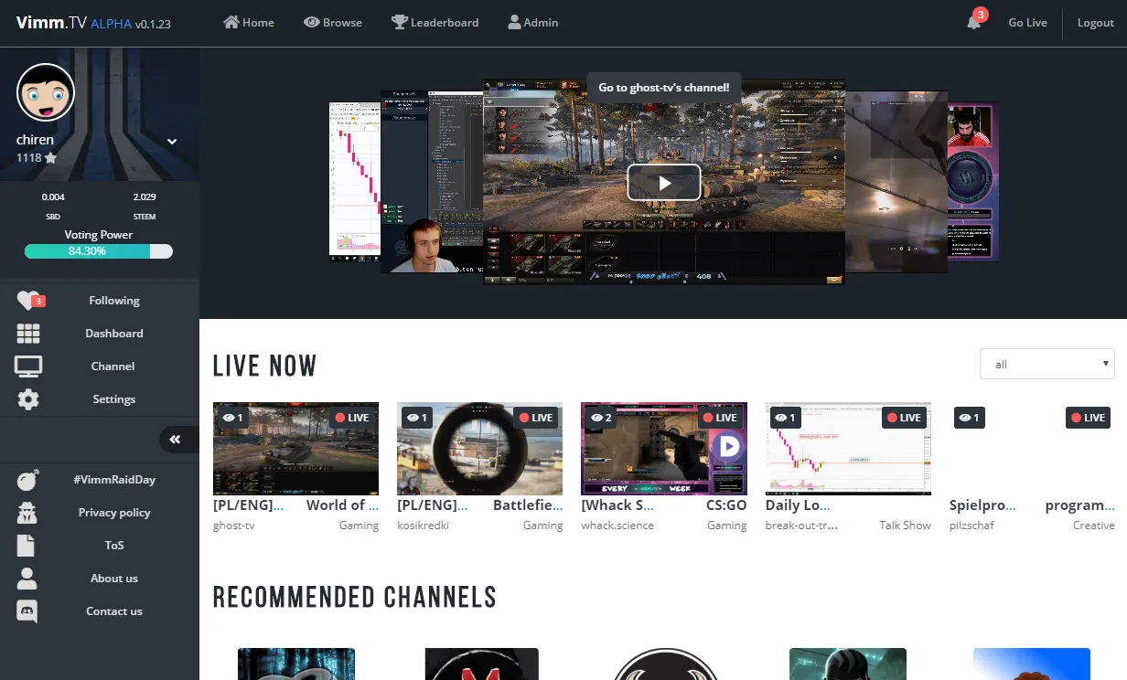The height and width of the screenshot is (680, 1127).
Task: Click the Logout link
Action: click(x=1096, y=22)
